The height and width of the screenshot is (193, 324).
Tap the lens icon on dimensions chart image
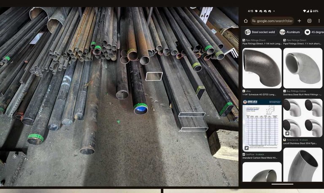pos(246,147)
